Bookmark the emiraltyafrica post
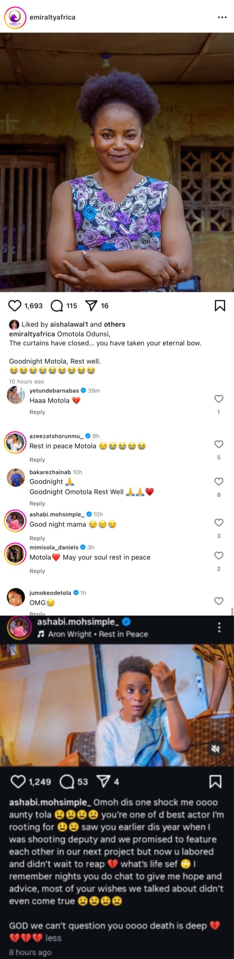Viewport: 234px width, 959px height. coord(220,306)
